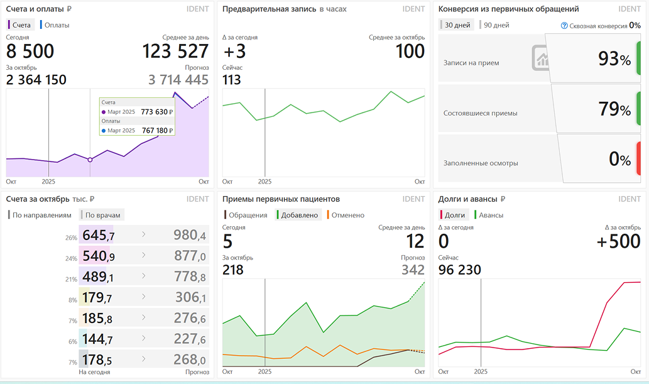Toggle the Оплаты series on the chart
Image resolution: width=649 pixels, height=384 pixels.
pos(57,25)
